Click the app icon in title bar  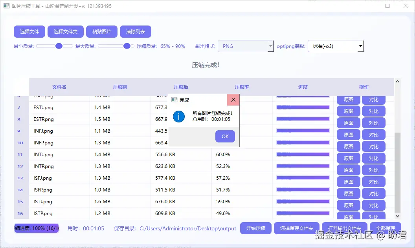7,6
